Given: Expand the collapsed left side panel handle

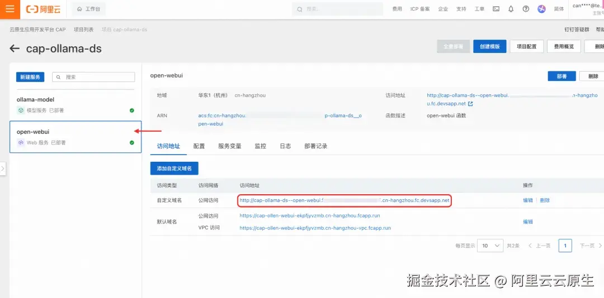Looking at the screenshot, I should 3,169.
